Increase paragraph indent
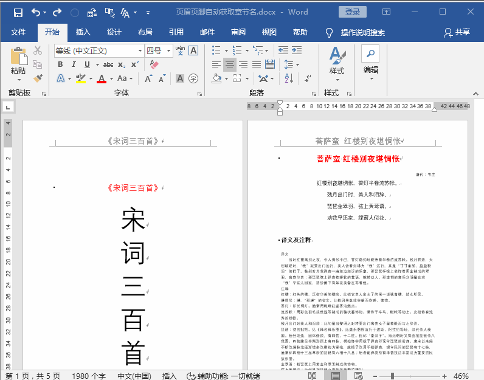This screenshot has width=484, height=380. [297, 50]
